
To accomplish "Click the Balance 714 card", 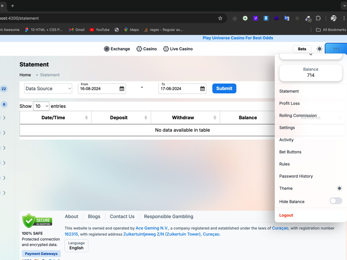I will [x=311, y=73].
